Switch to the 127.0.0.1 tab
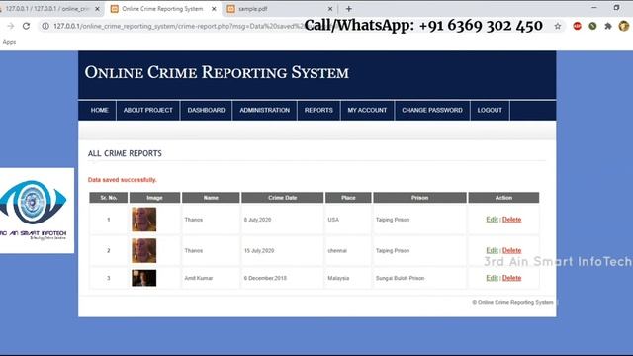This screenshot has width=633, height=356. (x=47, y=9)
